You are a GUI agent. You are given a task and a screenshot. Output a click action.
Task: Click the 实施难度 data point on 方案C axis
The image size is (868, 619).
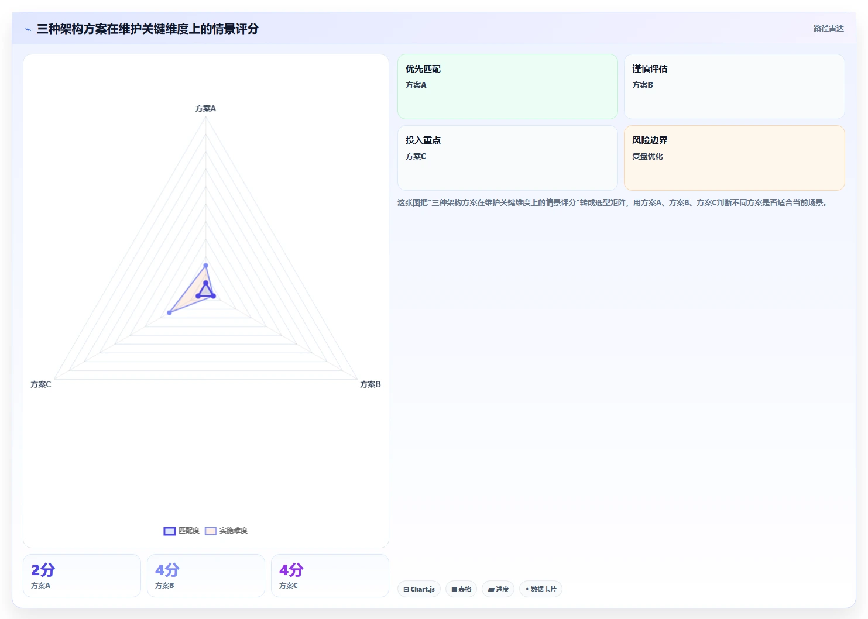tap(170, 312)
